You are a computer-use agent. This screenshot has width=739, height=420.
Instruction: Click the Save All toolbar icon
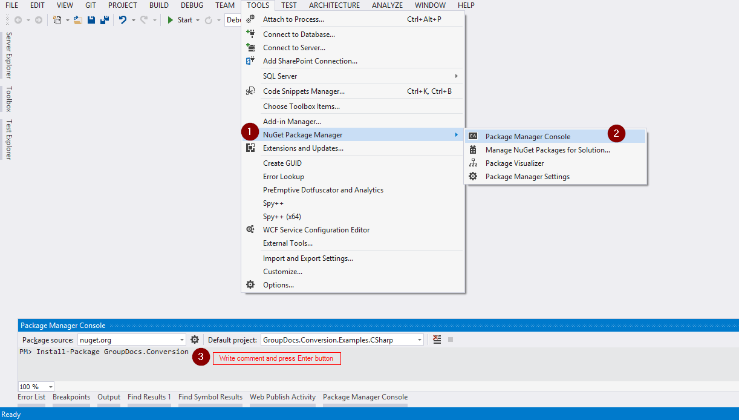(x=105, y=20)
